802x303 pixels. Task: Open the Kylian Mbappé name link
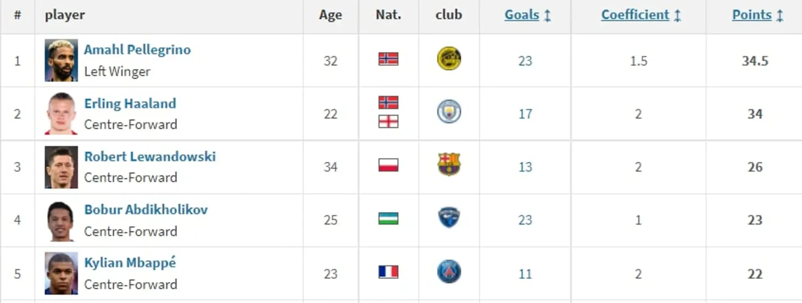click(130, 262)
